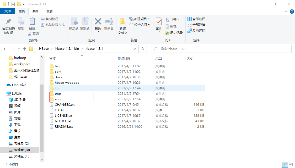Open the New Item (新建项目) dropdown
Image resolution: width=295 pixels, height=168 pixels.
point(140,19)
